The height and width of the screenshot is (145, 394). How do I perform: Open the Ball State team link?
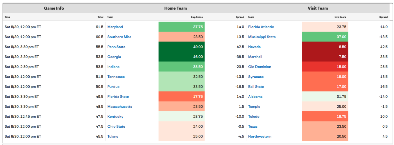pos(256,87)
